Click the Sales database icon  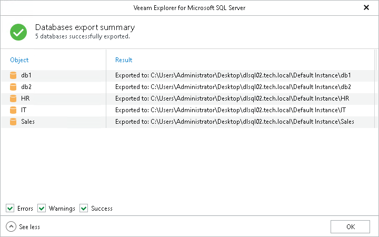click(x=13, y=122)
